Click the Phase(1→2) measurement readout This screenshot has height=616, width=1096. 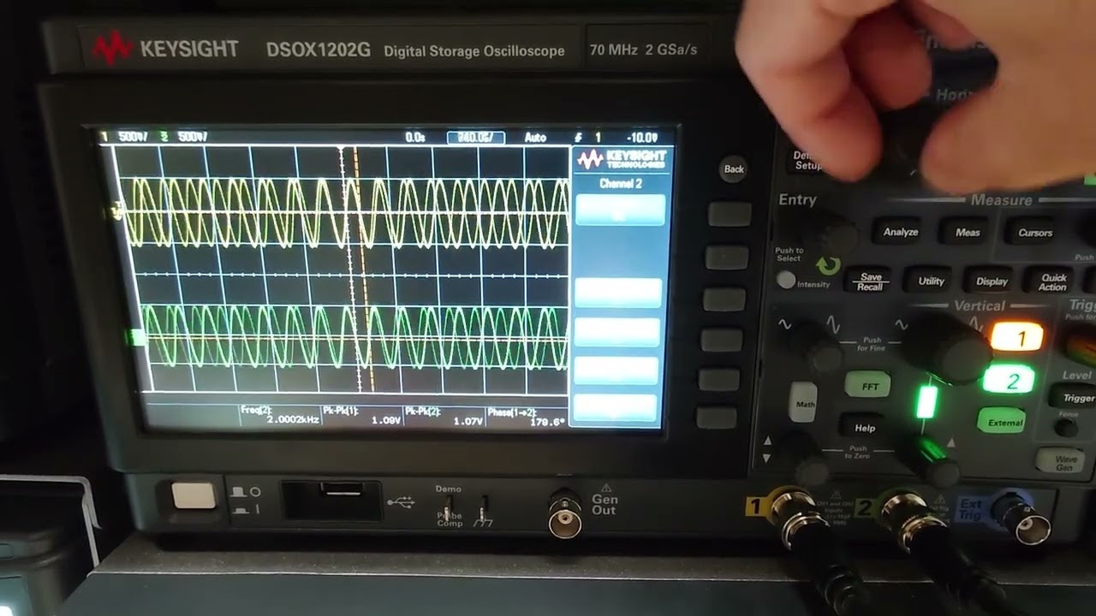pyautogui.click(x=526, y=417)
